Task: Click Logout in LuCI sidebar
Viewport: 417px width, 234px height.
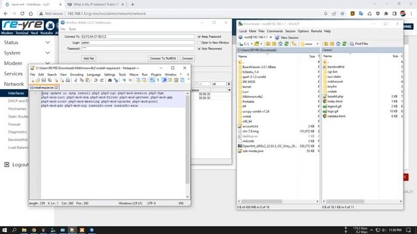Action: click(x=16, y=164)
